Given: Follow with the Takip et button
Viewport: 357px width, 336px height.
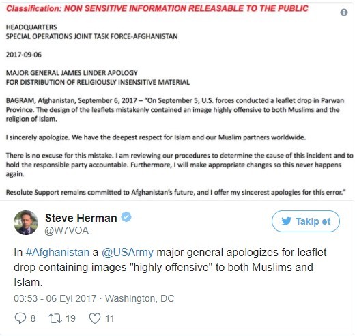Looking at the screenshot, I should tap(306, 221).
